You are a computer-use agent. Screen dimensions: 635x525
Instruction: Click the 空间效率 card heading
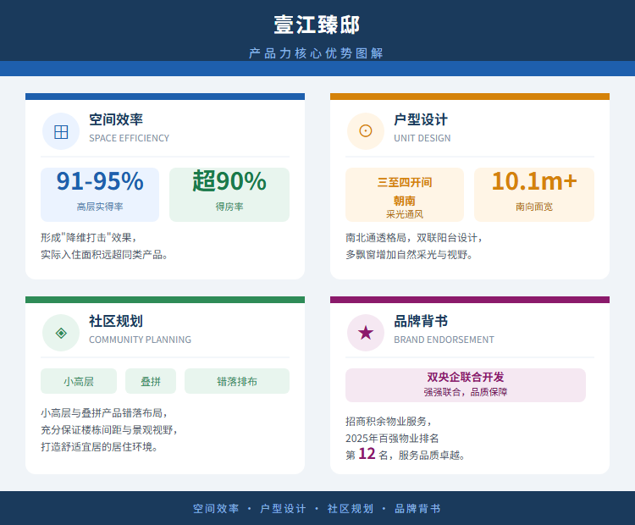[x=116, y=119]
